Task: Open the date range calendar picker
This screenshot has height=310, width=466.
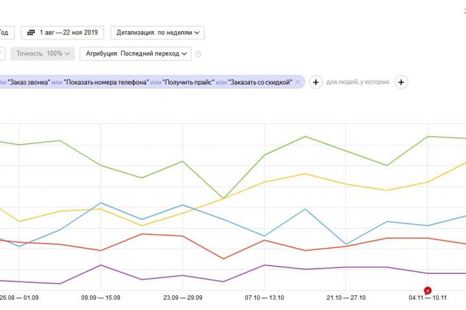Action: (x=63, y=32)
